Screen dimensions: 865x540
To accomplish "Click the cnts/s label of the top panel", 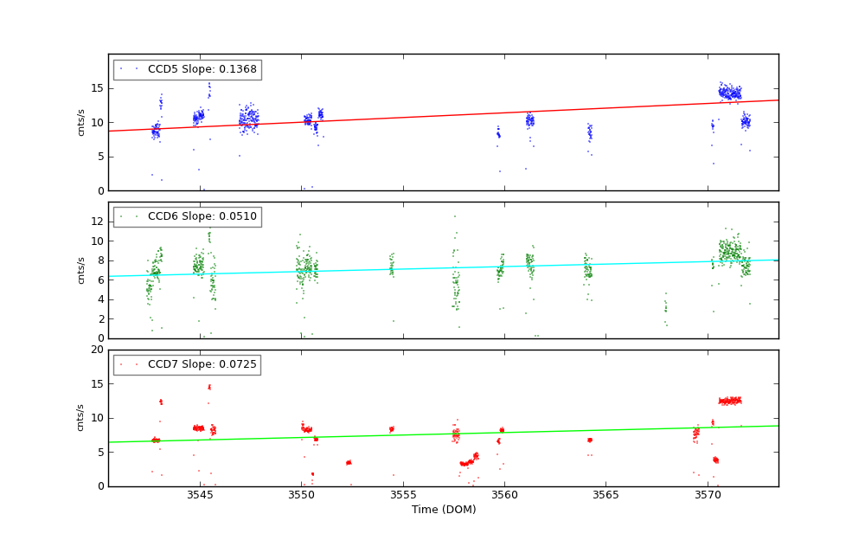I will coord(81,122).
